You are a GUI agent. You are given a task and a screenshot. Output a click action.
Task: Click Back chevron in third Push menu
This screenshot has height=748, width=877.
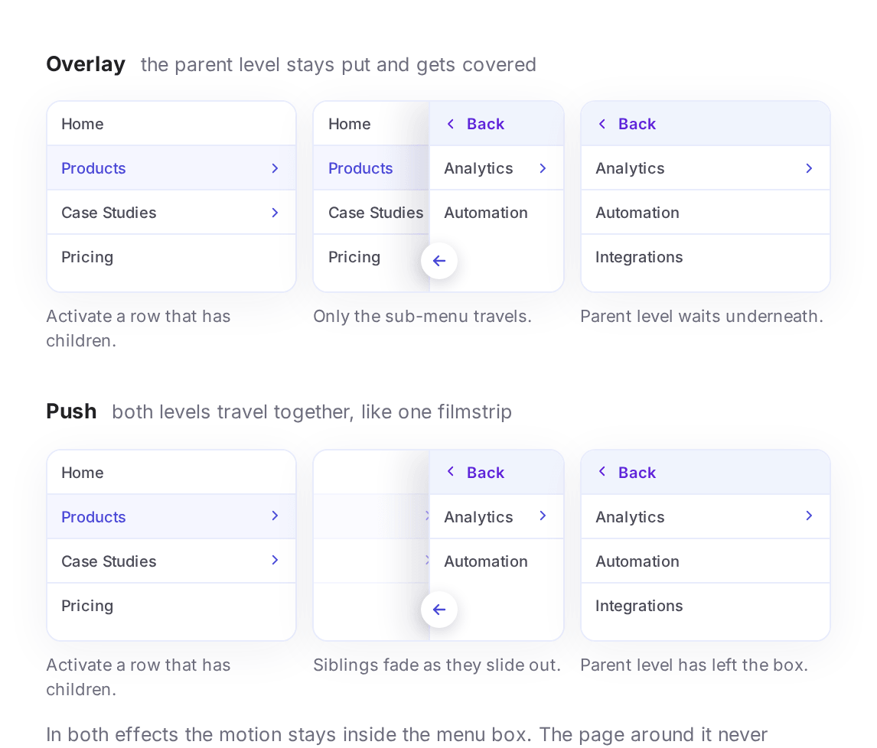[x=602, y=472]
